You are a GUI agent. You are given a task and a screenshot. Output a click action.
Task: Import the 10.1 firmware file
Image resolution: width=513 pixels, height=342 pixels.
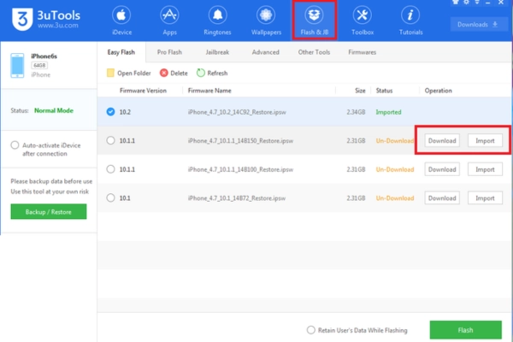click(x=485, y=198)
